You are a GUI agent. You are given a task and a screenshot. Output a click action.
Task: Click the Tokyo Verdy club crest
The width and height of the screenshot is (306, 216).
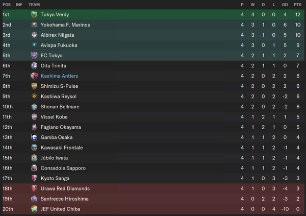click(34, 15)
